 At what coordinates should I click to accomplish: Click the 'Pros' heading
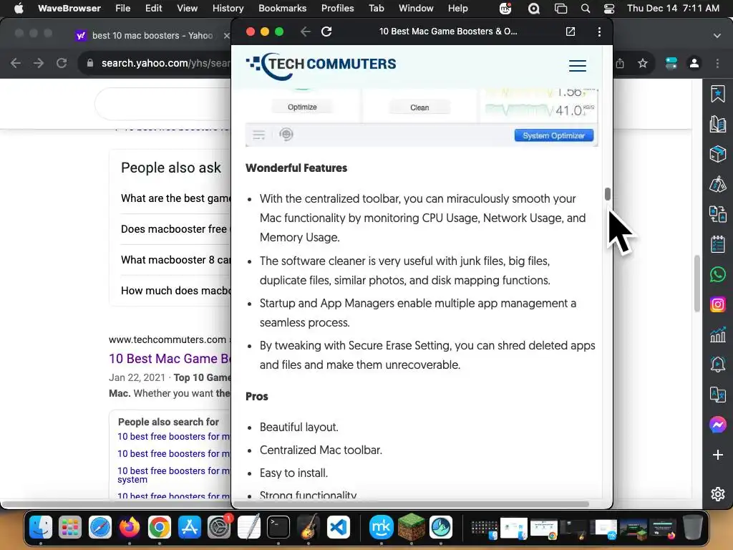pos(257,396)
